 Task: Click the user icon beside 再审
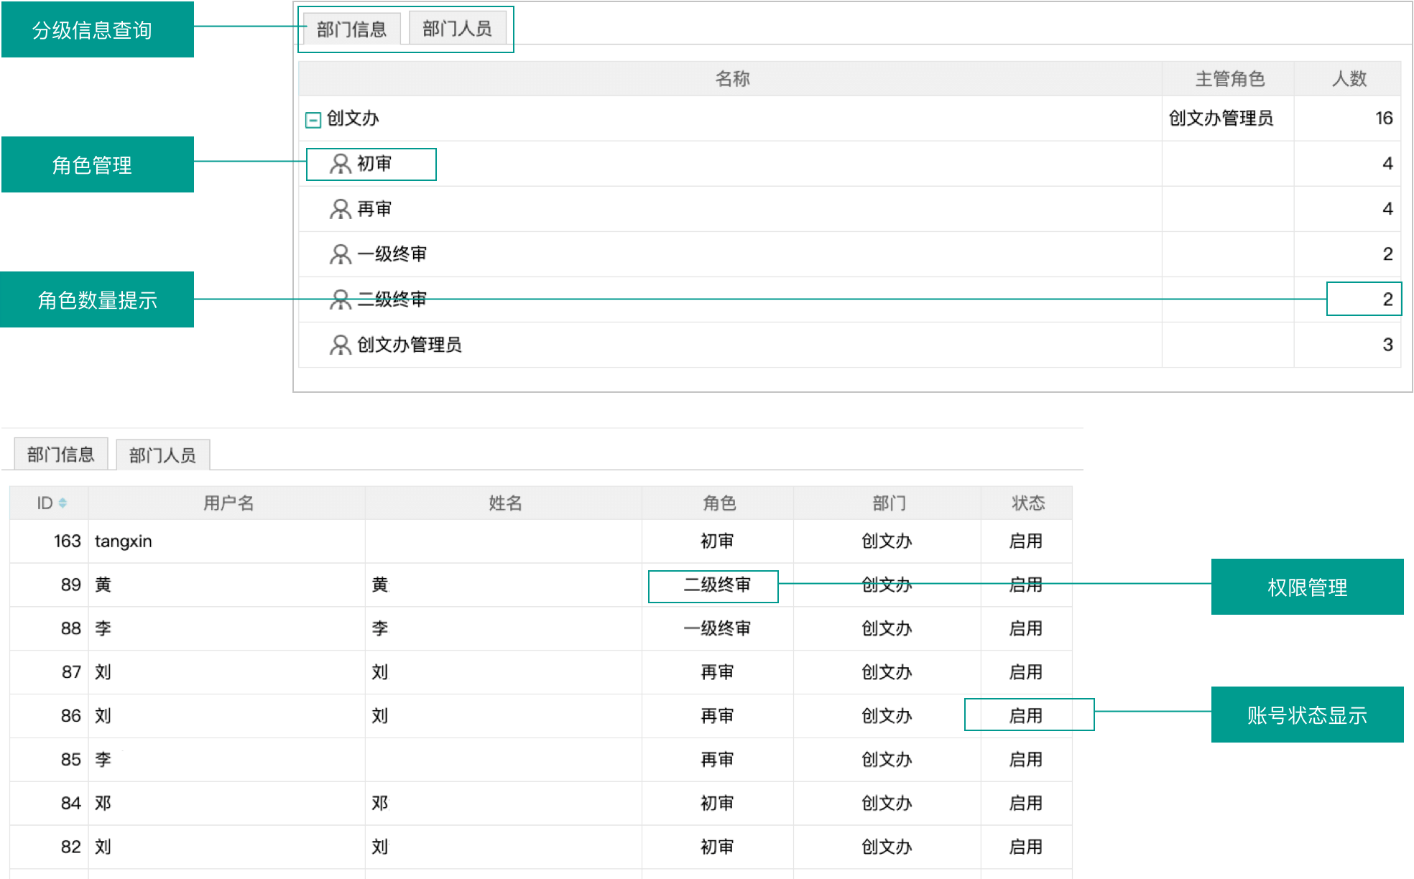340,209
